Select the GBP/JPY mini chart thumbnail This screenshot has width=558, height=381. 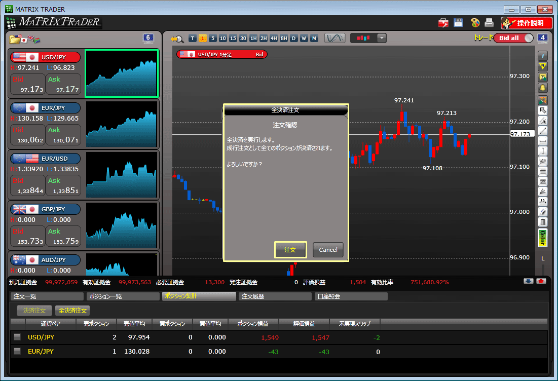click(x=122, y=225)
